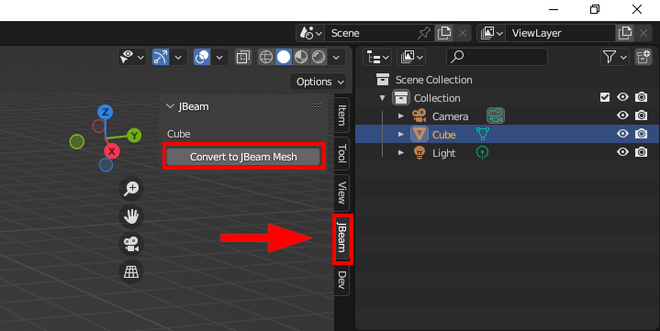
Task: Click the outliner search field
Action: click(x=498, y=57)
